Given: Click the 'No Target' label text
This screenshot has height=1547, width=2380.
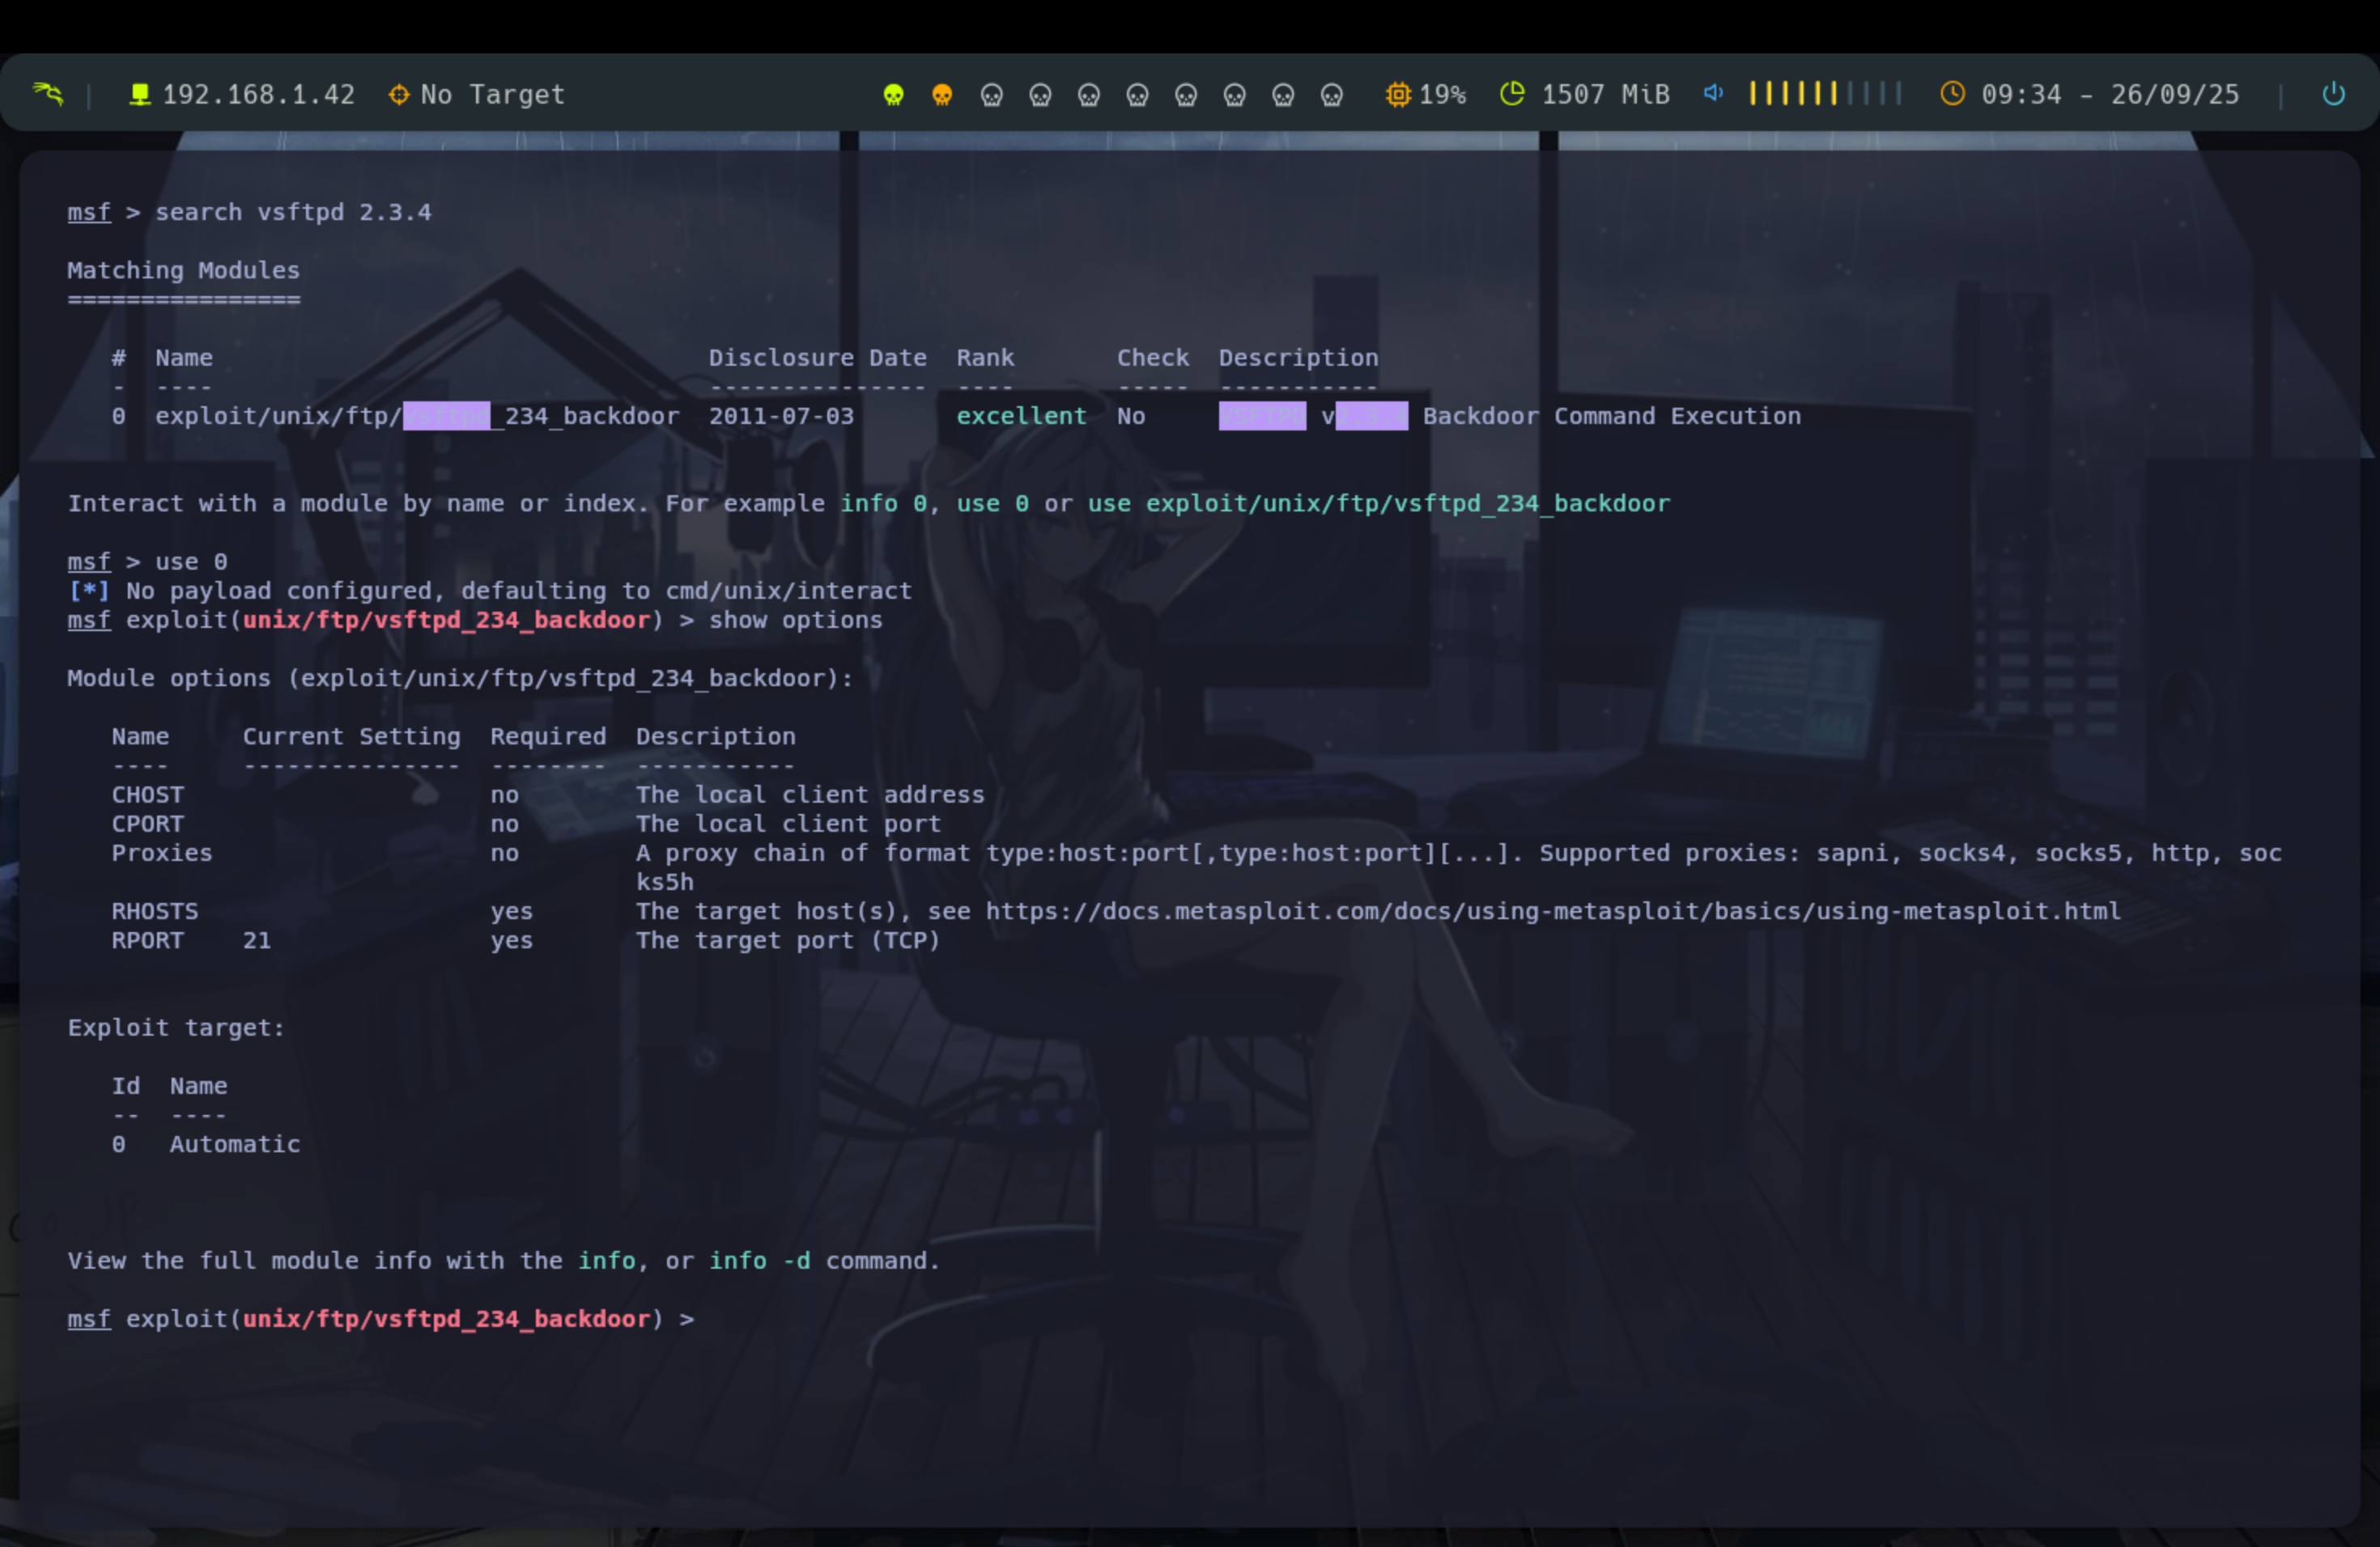Looking at the screenshot, I should [492, 95].
